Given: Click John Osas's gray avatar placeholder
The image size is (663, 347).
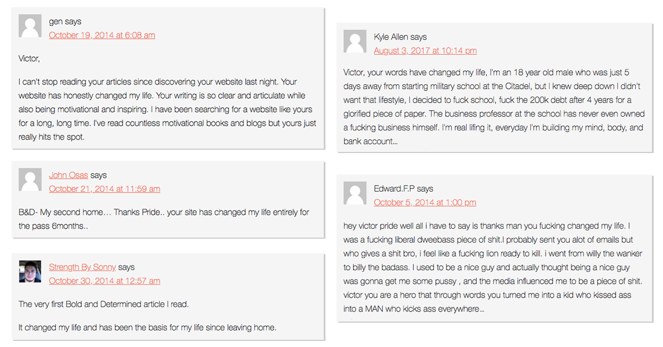Looking at the screenshot, I should 30,180.
